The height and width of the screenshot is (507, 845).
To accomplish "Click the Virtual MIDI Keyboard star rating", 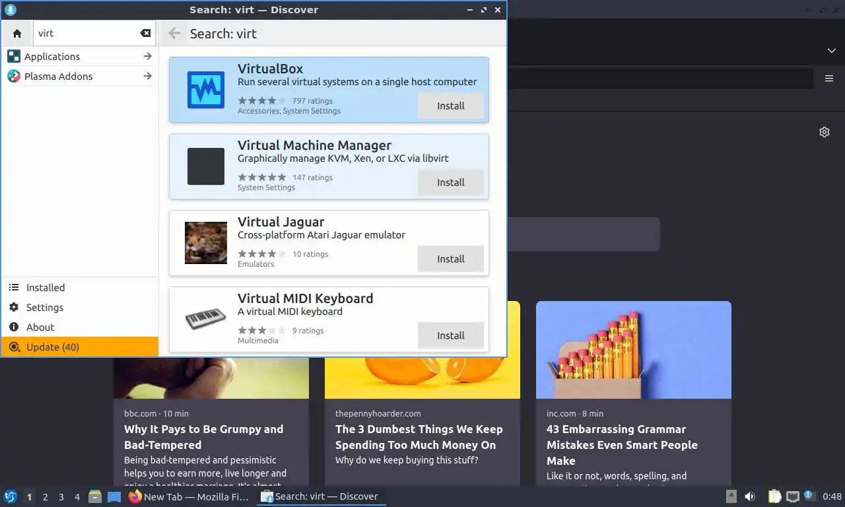I will coord(262,331).
